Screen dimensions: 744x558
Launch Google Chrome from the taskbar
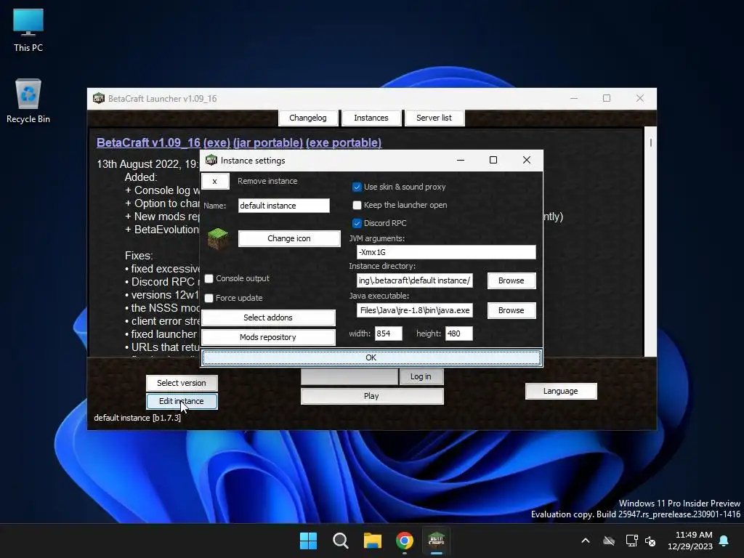pyautogui.click(x=404, y=541)
